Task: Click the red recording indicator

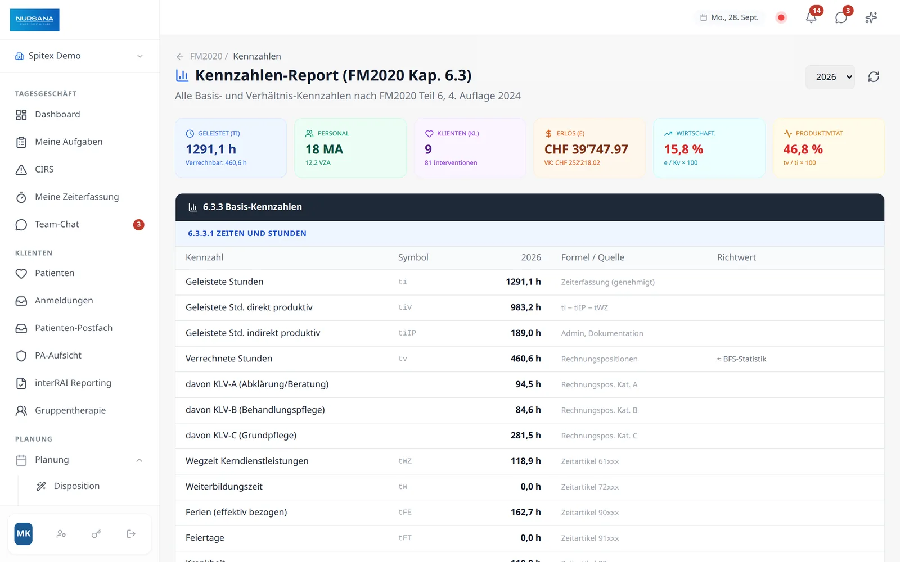Action: pos(781,17)
